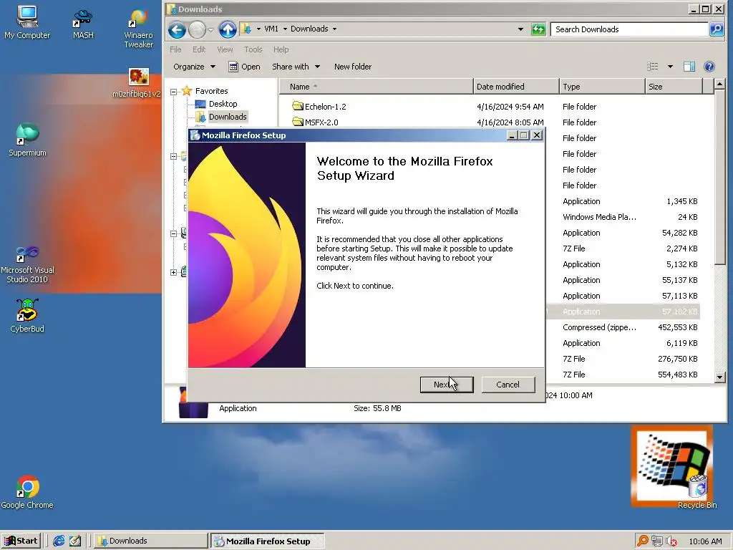Open the network tray icon

pyautogui.click(x=657, y=541)
